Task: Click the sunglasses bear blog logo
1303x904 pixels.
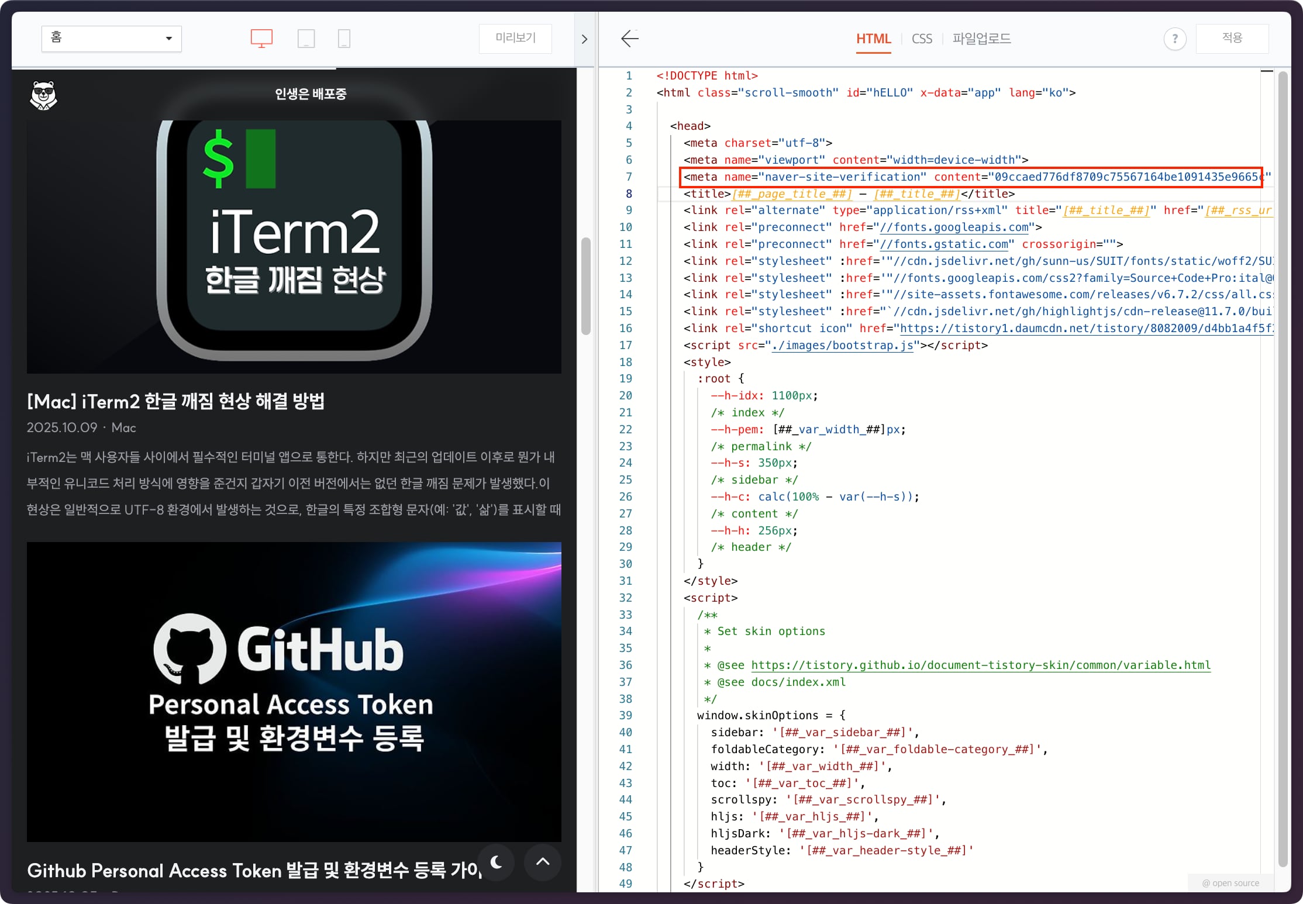Action: tap(44, 95)
